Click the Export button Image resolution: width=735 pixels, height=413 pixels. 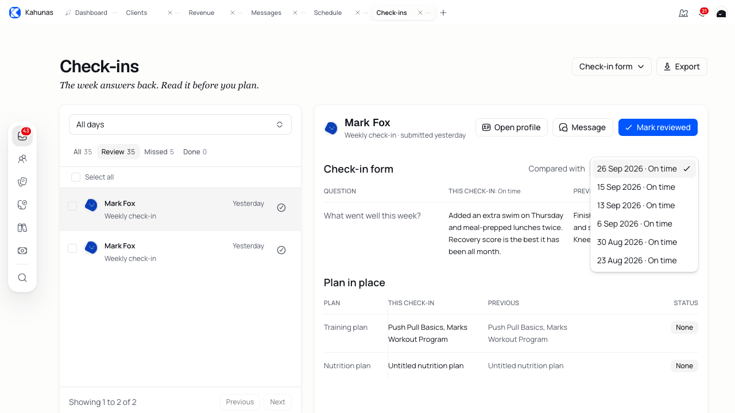tap(682, 67)
